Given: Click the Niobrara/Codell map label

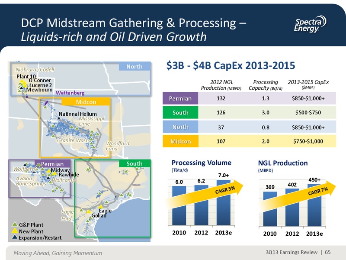Looking at the screenshot, I should 35,70.
